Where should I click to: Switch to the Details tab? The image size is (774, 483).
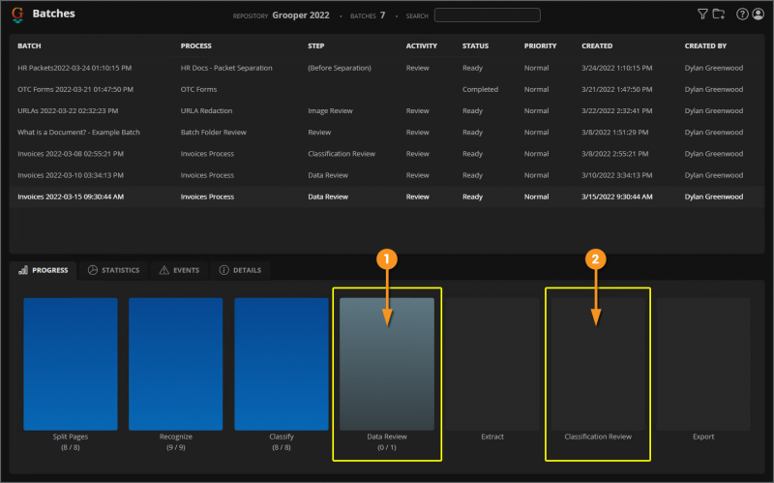click(240, 270)
